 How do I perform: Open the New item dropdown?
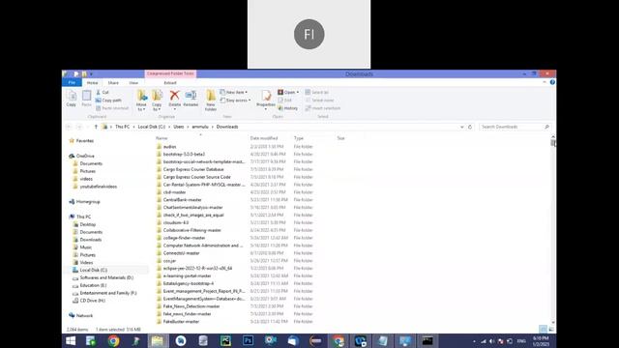pos(234,93)
